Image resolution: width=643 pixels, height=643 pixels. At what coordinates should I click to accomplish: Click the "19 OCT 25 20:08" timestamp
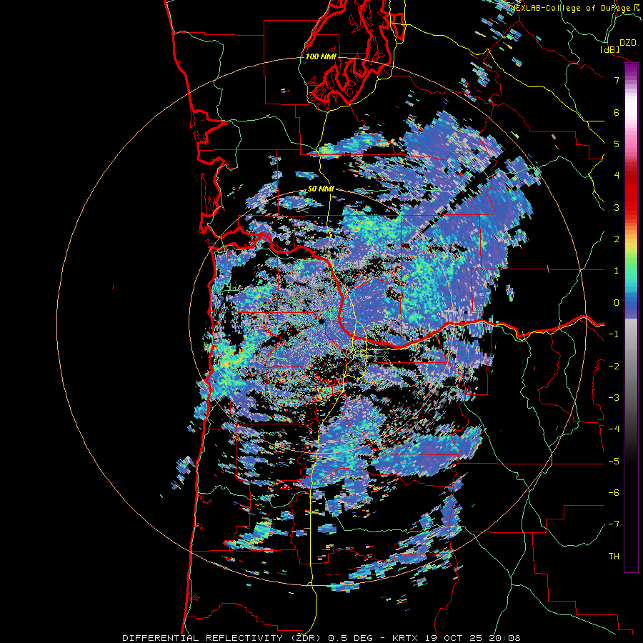pyautogui.click(x=472, y=638)
